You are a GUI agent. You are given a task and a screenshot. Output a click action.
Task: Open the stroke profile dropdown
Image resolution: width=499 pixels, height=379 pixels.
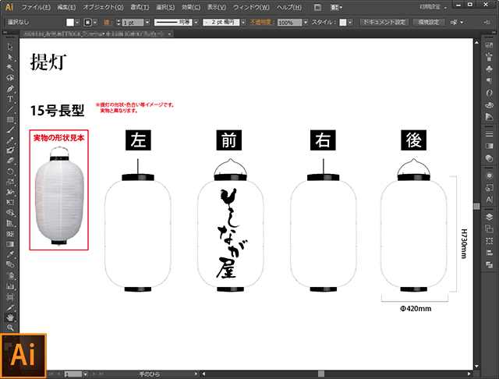(196, 23)
